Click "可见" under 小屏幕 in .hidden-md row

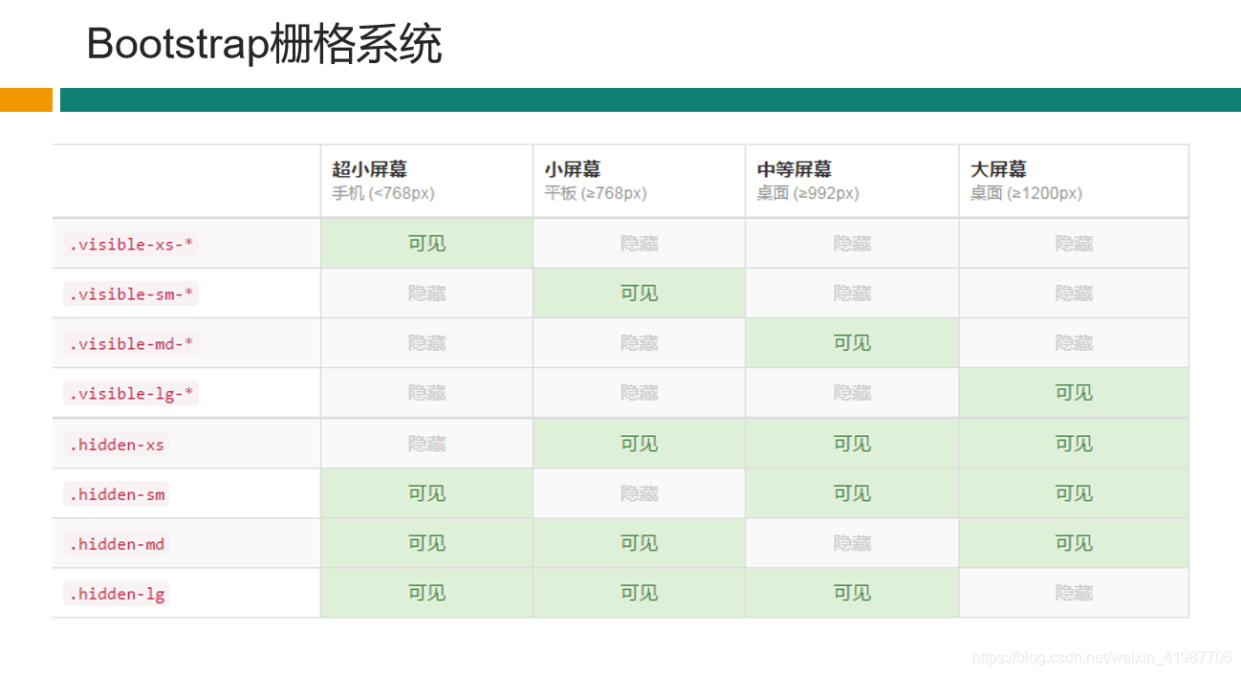pos(639,543)
